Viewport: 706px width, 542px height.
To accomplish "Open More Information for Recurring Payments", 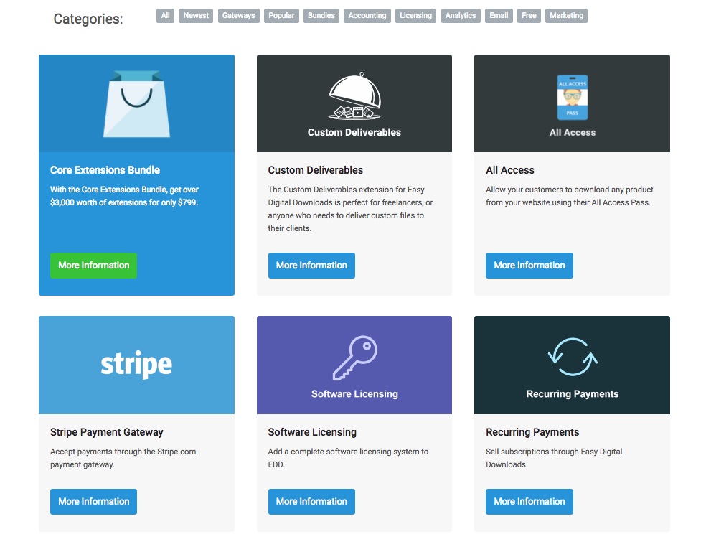I will pyautogui.click(x=529, y=502).
